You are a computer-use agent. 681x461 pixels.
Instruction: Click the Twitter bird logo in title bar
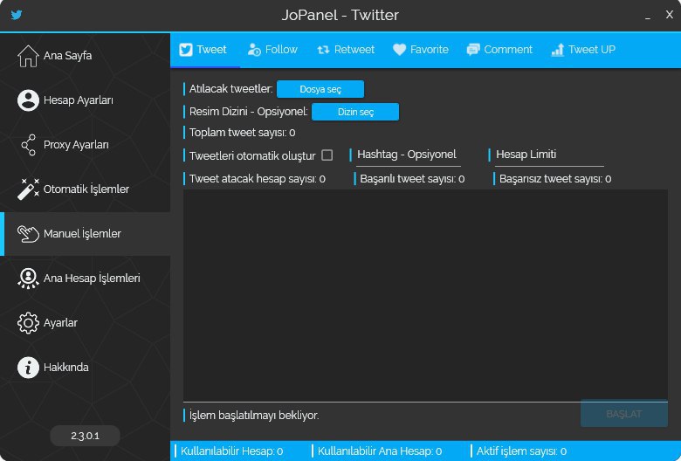click(x=17, y=15)
